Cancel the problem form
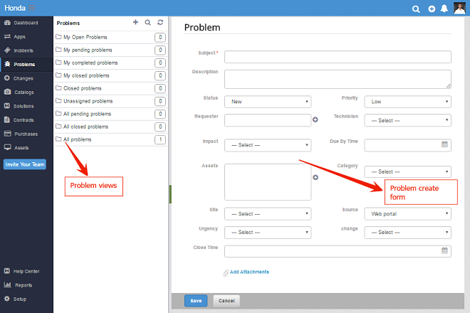This screenshot has height=313, width=470. (x=226, y=301)
